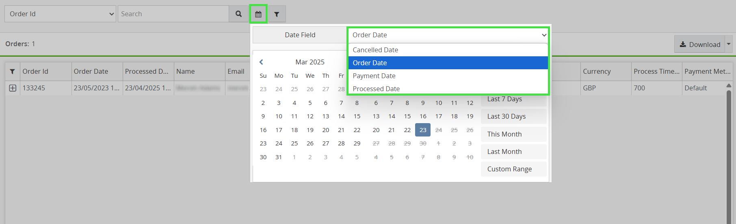Click the funnel icon in table header
This screenshot has height=224, width=736.
coord(13,72)
